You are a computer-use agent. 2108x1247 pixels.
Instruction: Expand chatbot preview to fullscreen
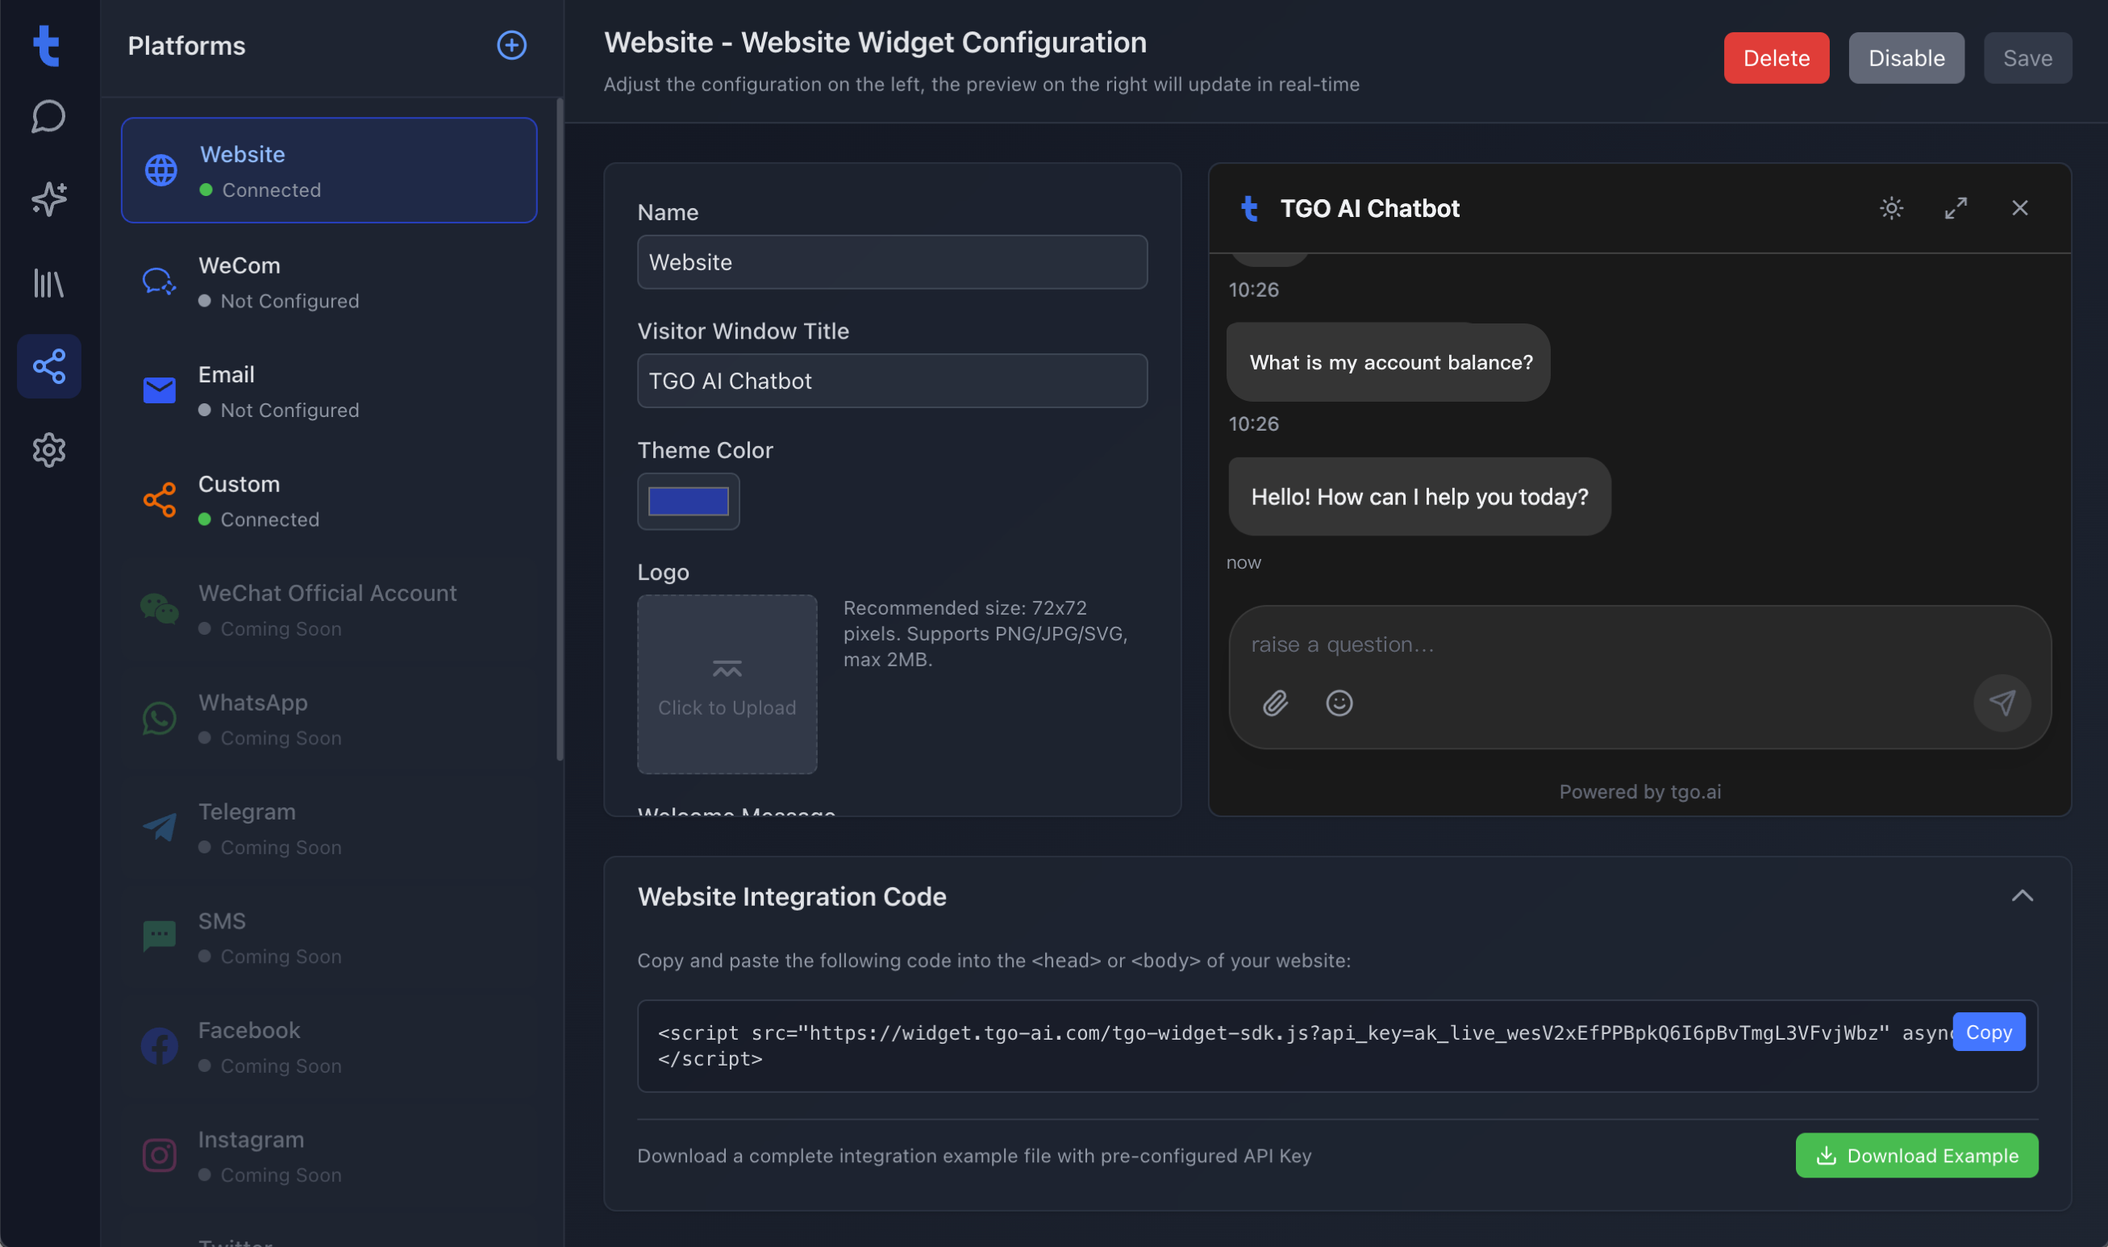(x=1955, y=207)
